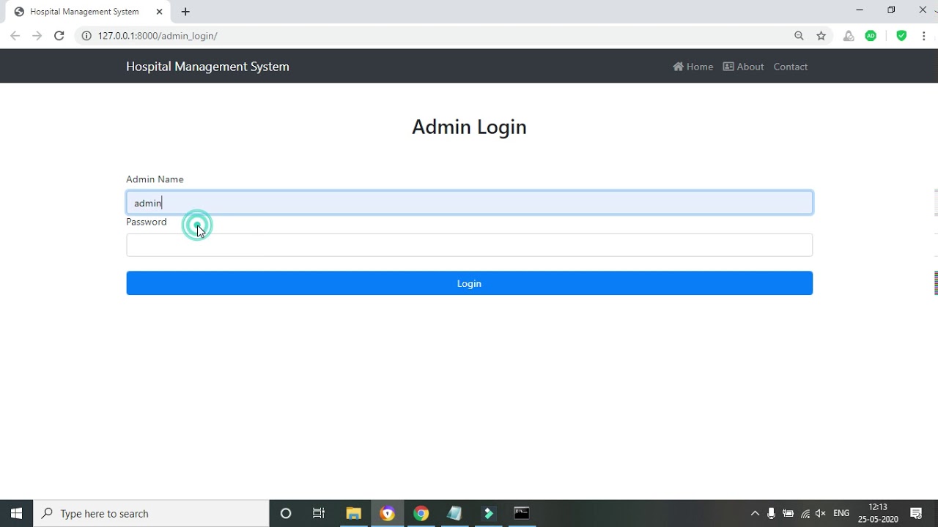Open the green arrow app in taskbar
Image resolution: width=938 pixels, height=527 pixels.
(x=488, y=513)
